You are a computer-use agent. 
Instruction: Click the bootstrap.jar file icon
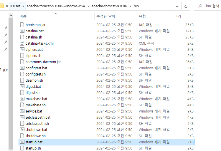[22, 25]
